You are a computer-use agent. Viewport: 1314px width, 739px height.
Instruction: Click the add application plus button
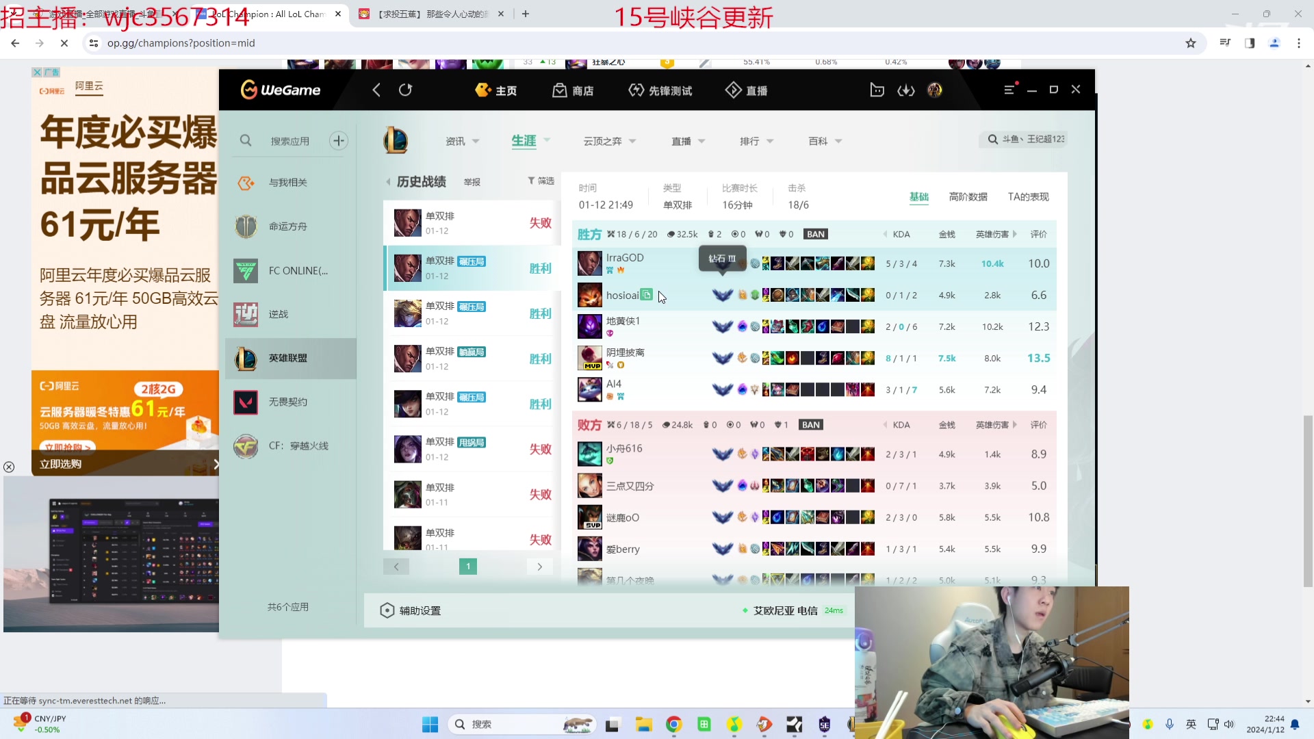point(339,141)
